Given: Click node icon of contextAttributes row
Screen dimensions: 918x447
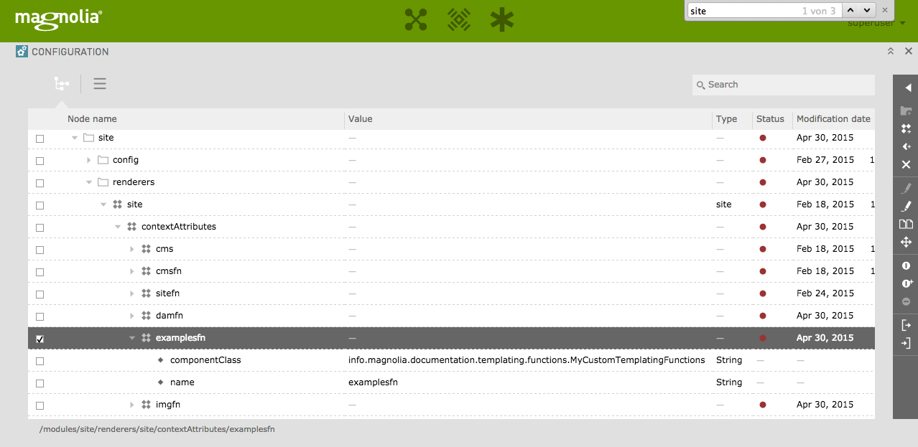Looking at the screenshot, I should [131, 227].
